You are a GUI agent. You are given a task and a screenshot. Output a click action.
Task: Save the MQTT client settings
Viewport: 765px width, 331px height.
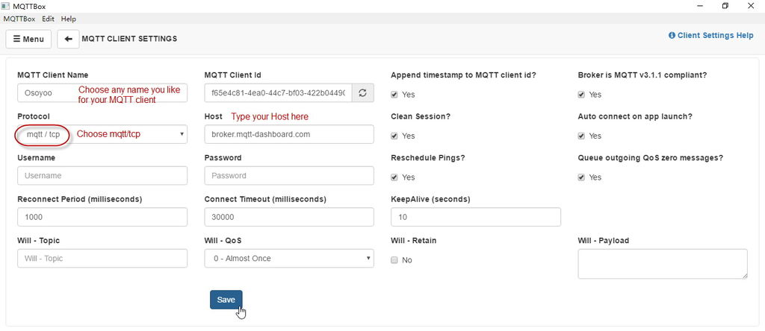click(226, 300)
